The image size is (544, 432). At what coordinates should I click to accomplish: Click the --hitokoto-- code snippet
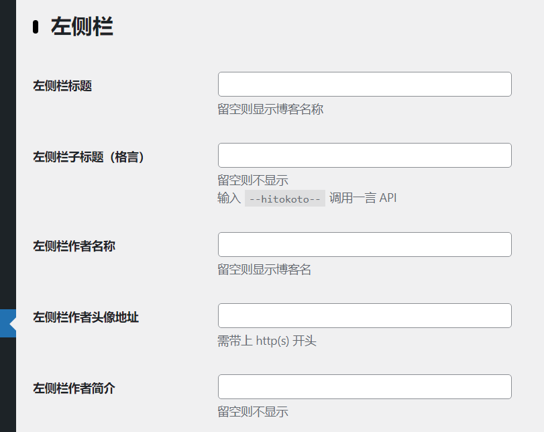285,199
